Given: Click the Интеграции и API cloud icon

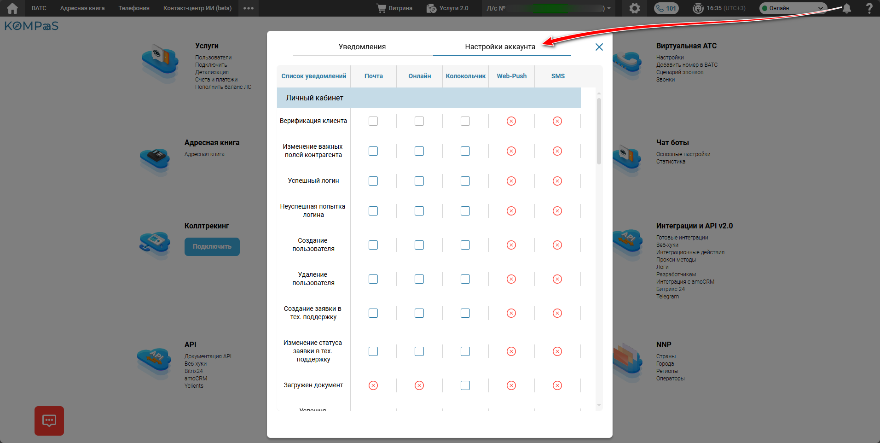Looking at the screenshot, I should [627, 244].
